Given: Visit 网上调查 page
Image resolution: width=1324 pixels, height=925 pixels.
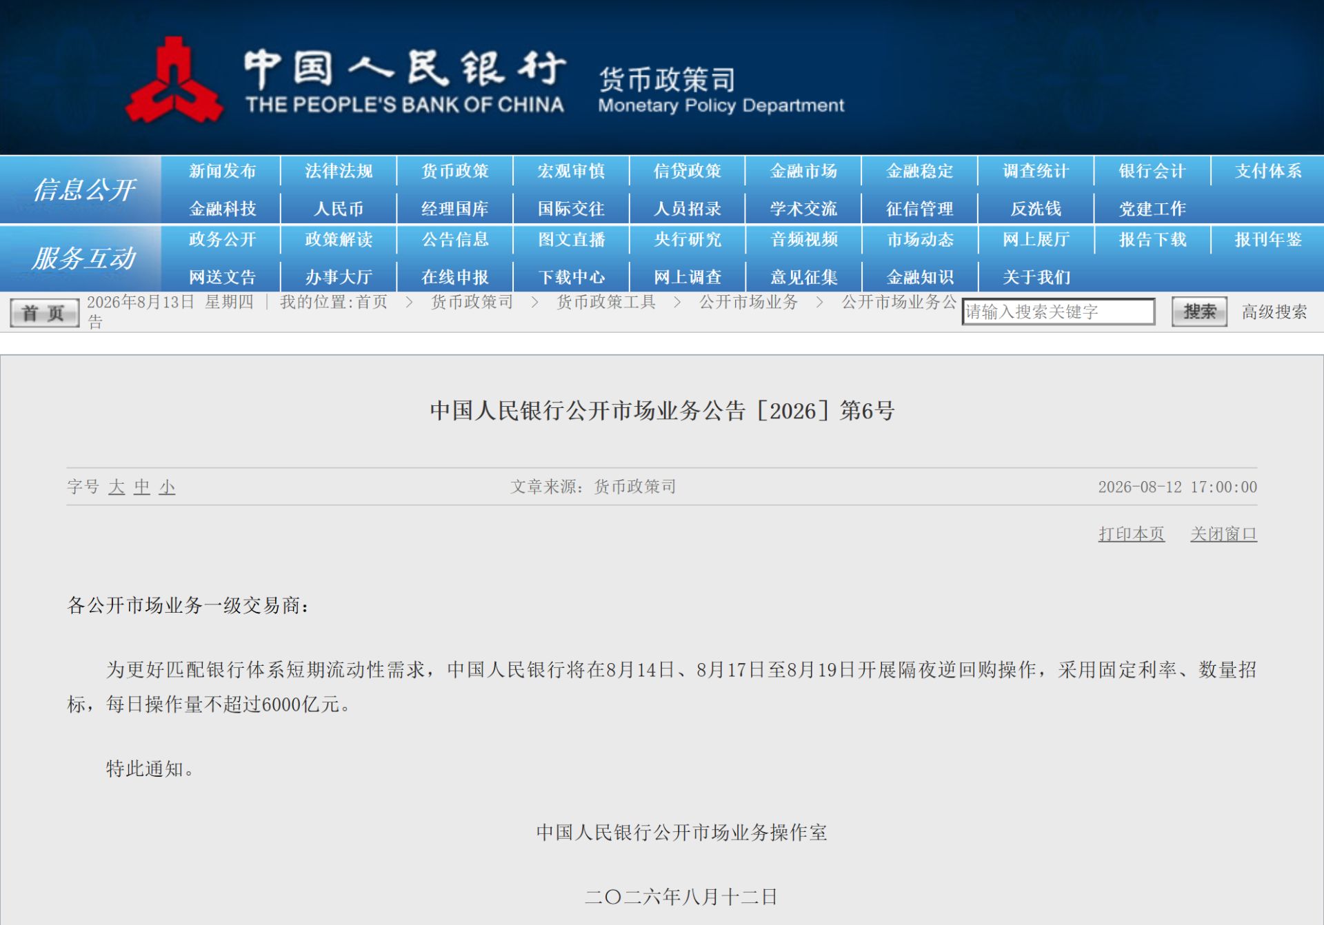Looking at the screenshot, I should 688,277.
